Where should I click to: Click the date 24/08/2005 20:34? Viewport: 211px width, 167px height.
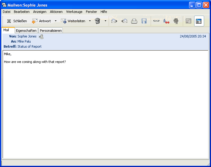(x=193, y=36)
